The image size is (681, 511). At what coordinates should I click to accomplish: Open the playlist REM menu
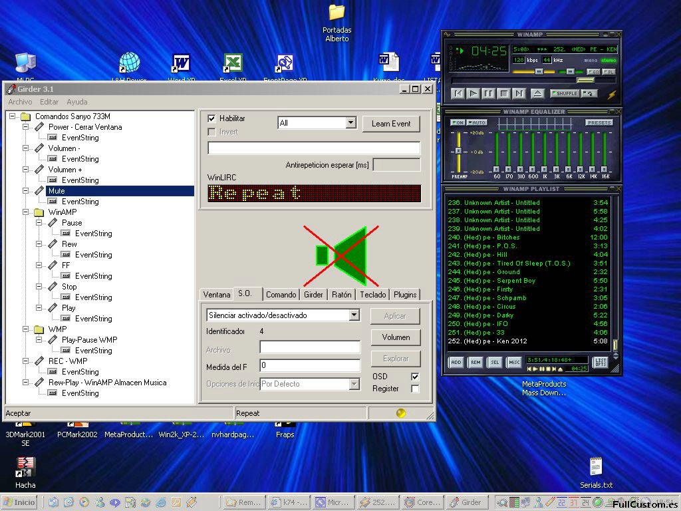(x=476, y=362)
